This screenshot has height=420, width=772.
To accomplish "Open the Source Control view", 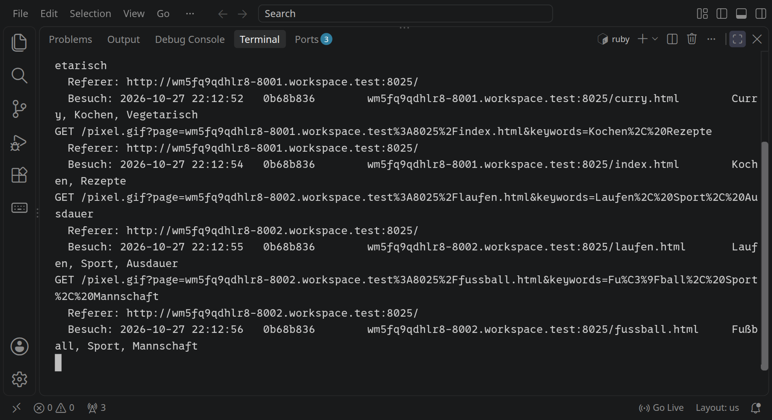I will (19, 109).
